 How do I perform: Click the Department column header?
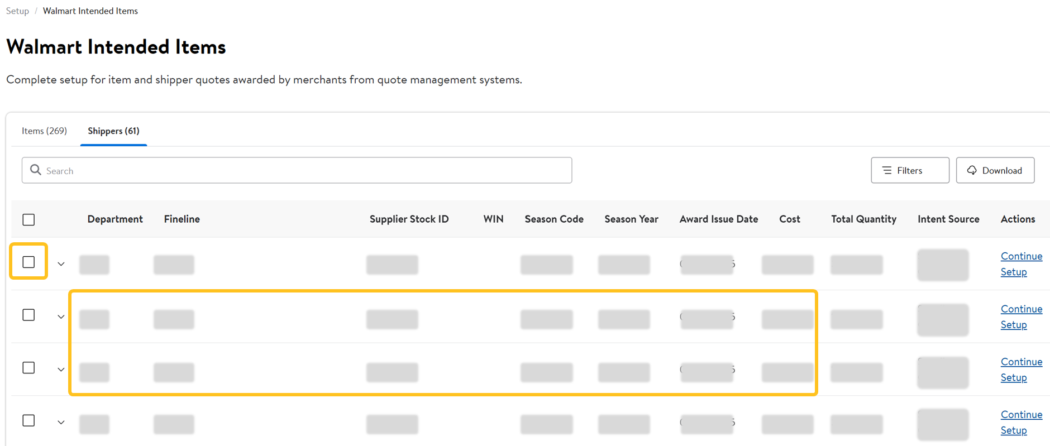pyautogui.click(x=115, y=219)
